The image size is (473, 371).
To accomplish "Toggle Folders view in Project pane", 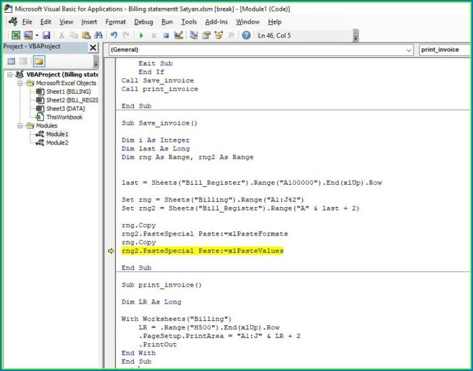I will tap(39, 61).
